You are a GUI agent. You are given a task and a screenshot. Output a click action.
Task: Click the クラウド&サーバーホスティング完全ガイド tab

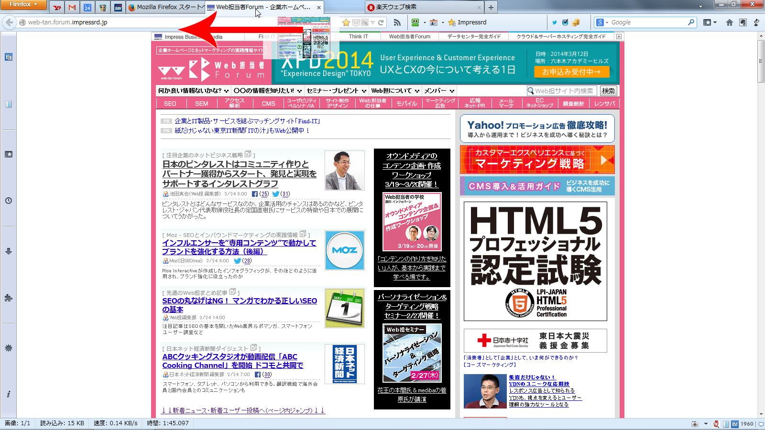point(561,36)
